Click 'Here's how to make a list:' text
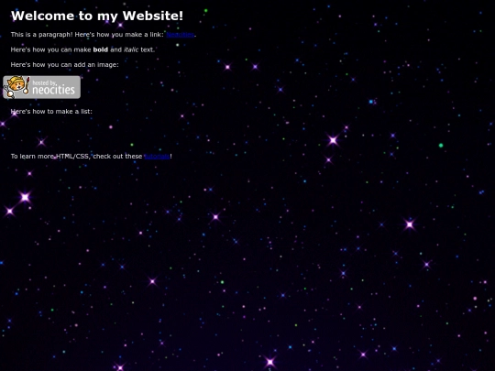 (51, 112)
